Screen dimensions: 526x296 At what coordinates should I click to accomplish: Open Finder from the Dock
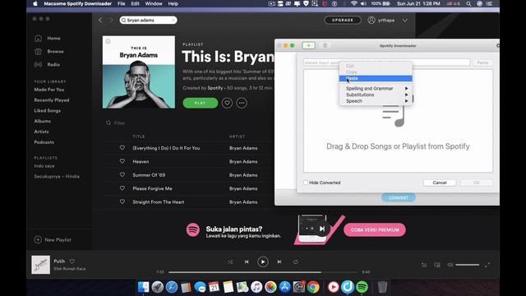tap(143, 287)
